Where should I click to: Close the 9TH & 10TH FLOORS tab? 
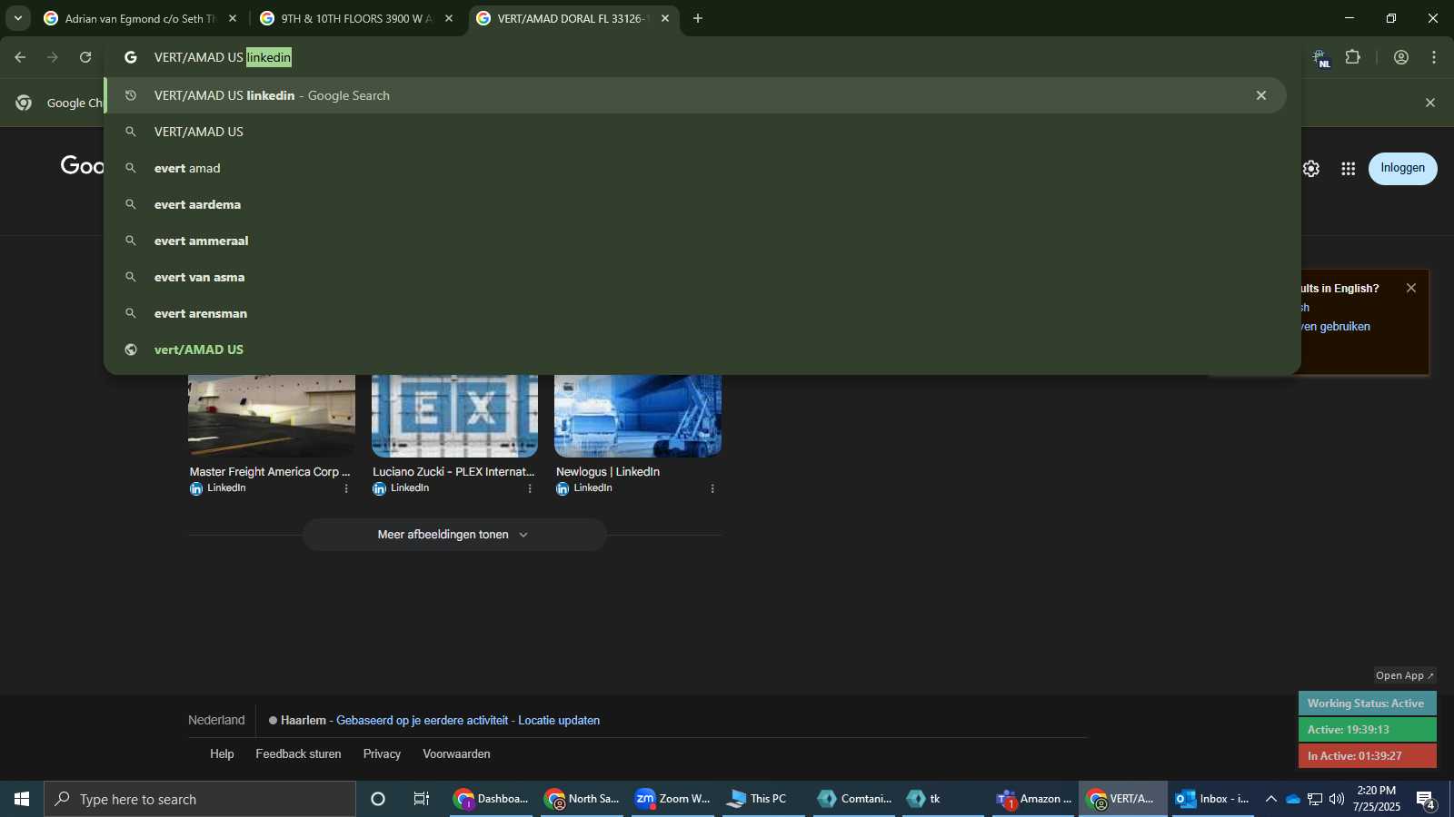pos(449,18)
